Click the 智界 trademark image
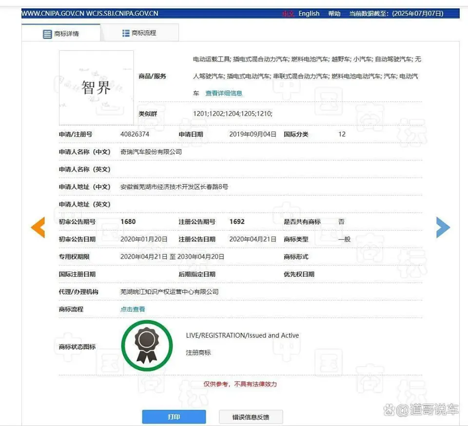Image resolution: width=468 pixels, height=426 pixels. pyautogui.click(x=97, y=88)
